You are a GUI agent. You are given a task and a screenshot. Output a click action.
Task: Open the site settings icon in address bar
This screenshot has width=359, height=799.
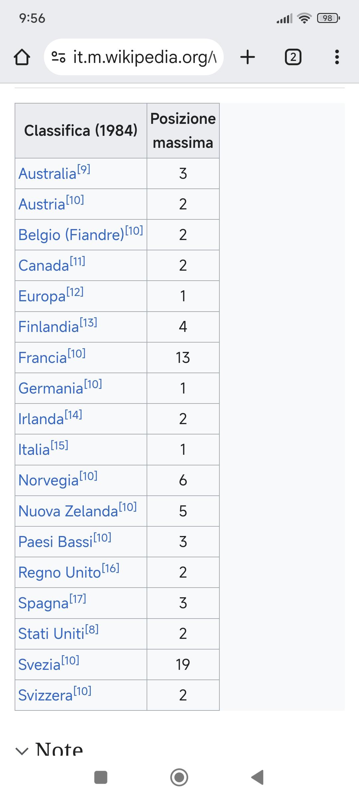[58, 57]
